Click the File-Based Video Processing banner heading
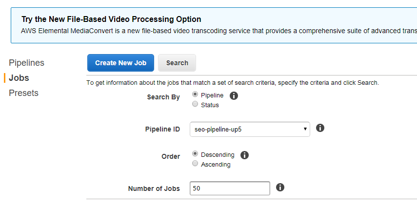This screenshot has height=207, width=417. (111, 19)
